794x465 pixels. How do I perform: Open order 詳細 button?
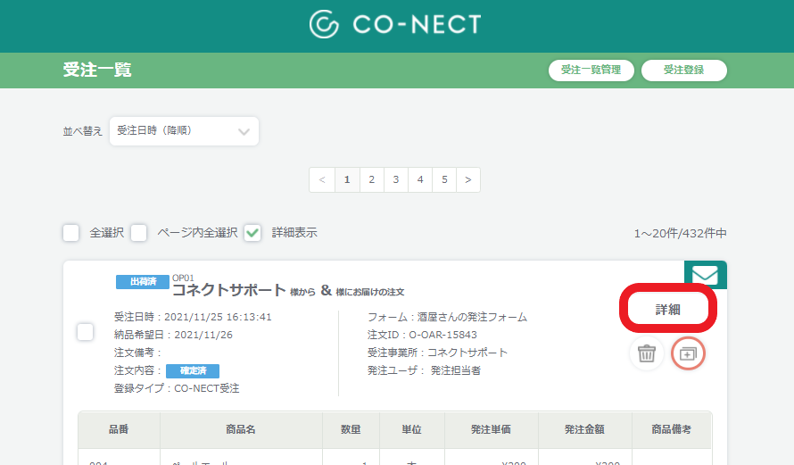668,309
